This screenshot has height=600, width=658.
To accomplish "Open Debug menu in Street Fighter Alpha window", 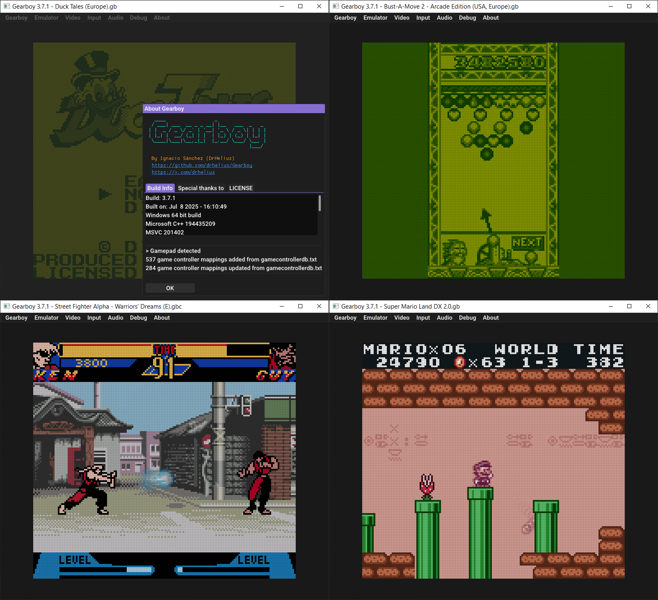I will (138, 318).
